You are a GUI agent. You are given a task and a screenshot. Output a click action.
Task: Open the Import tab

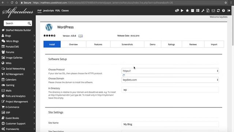214,44
